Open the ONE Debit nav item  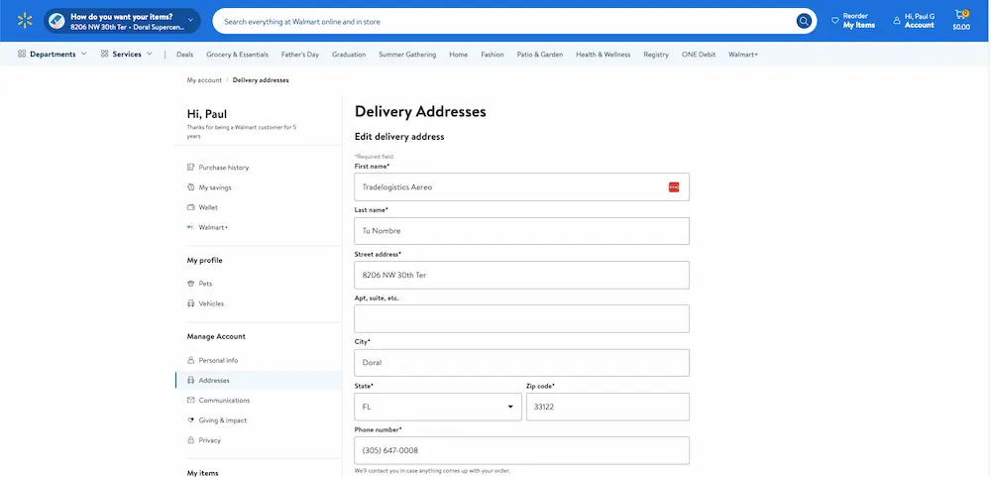(699, 55)
